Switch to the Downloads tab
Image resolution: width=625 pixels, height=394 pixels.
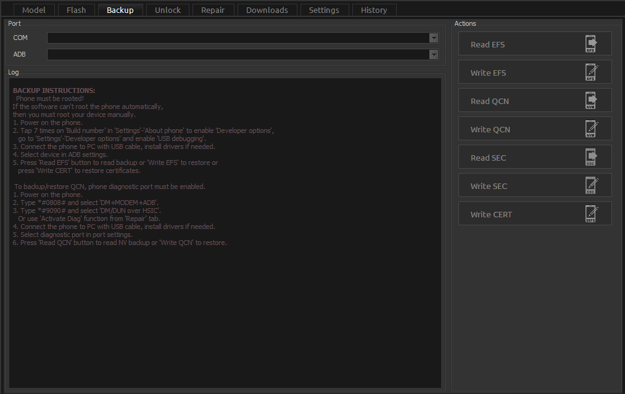pos(267,10)
